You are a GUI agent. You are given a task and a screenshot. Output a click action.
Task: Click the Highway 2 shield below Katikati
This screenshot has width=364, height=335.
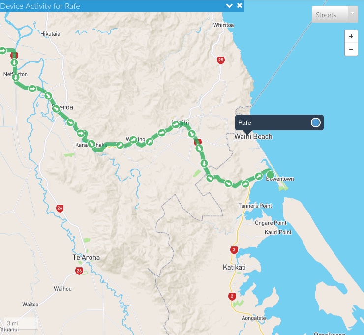coord(231,296)
